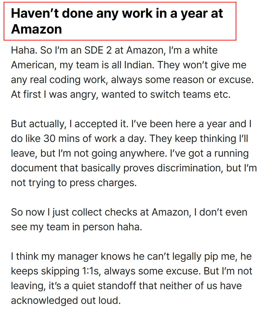Click the paragraph starting "I think my manager knows"

tap(132, 279)
